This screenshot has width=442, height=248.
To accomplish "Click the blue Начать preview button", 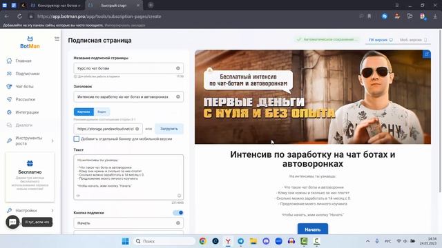I will [x=313, y=229].
